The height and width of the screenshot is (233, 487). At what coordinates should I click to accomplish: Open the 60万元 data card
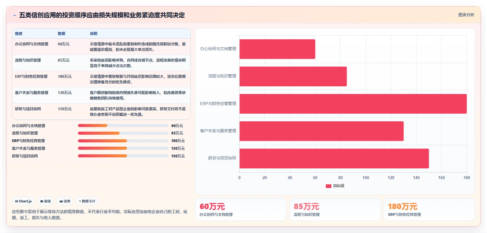(241, 209)
